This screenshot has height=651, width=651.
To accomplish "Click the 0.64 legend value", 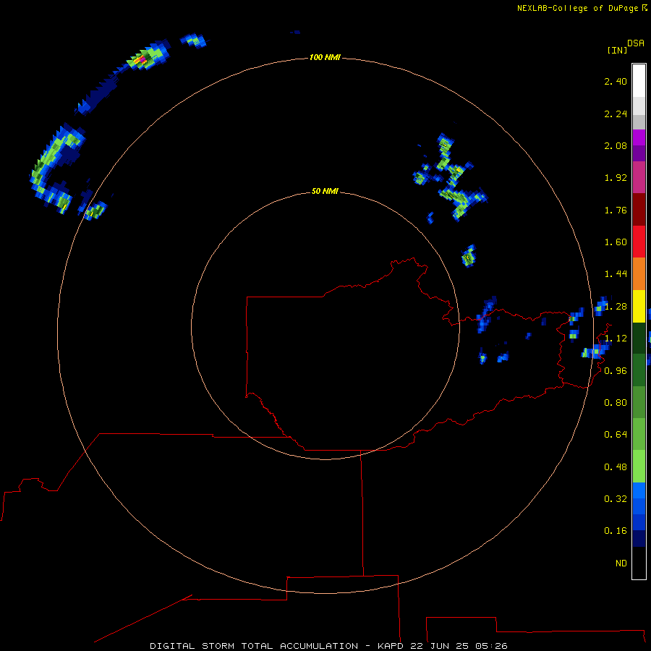I will click(616, 435).
